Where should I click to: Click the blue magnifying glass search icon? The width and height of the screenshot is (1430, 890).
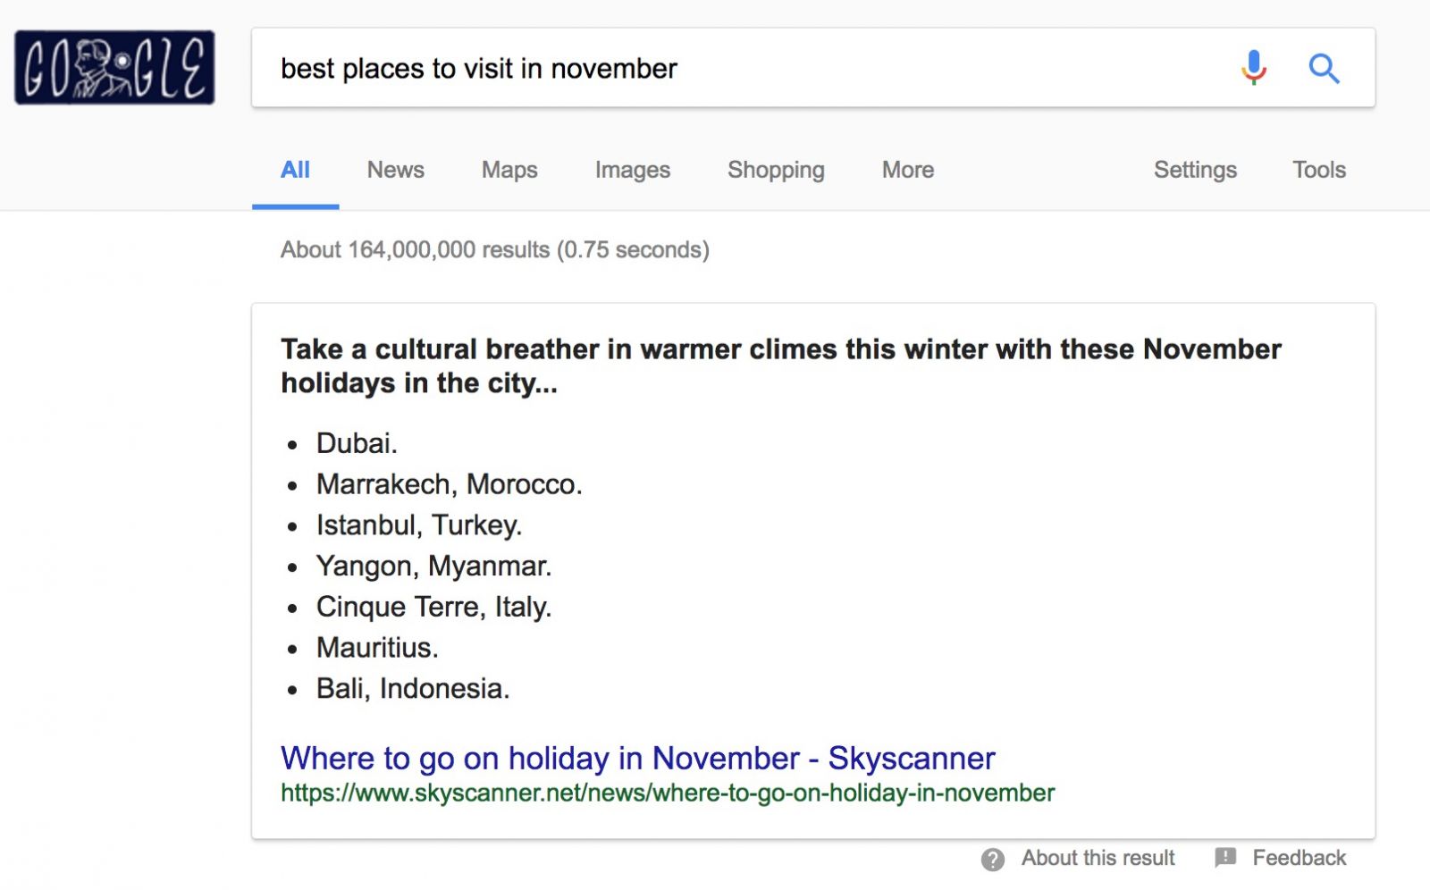click(1324, 68)
